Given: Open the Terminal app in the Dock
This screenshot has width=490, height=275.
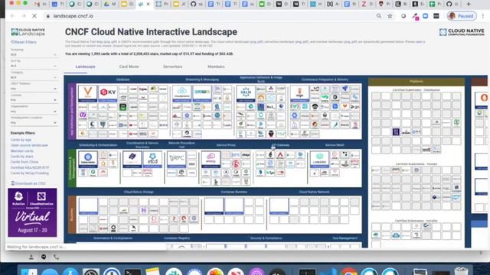Looking at the screenshot, I should click(x=132, y=272).
